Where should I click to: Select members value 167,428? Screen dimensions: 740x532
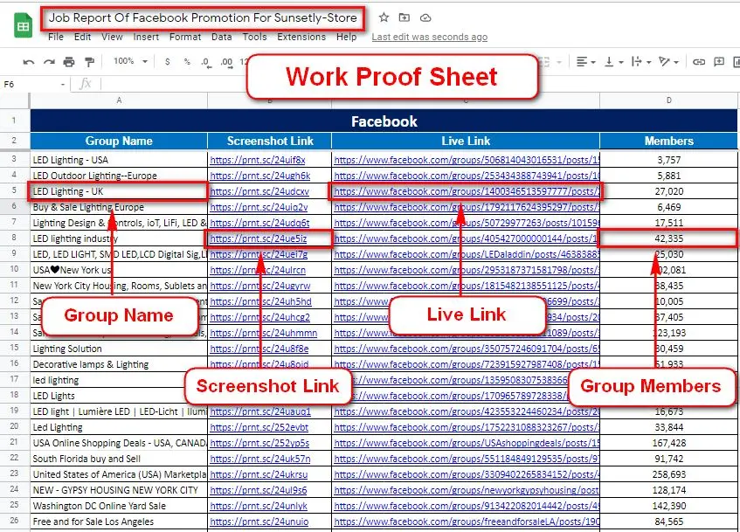click(668, 443)
